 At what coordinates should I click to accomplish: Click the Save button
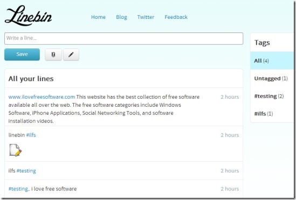[22, 54]
